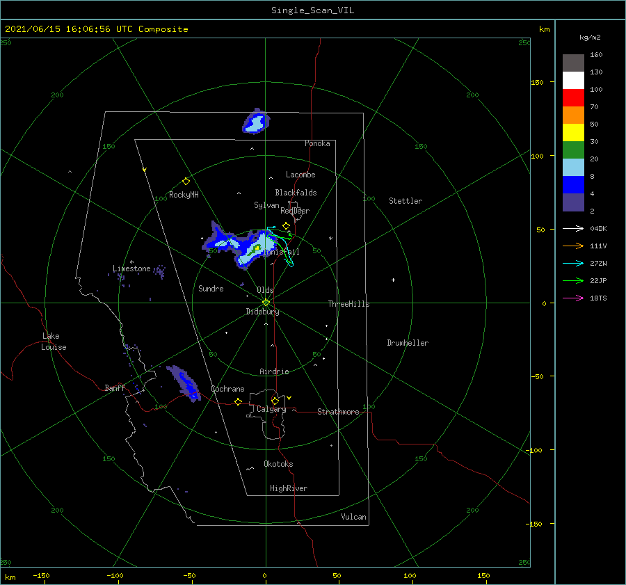626x585 pixels.
Task: Click the RockyMH label
Action: tap(184, 195)
